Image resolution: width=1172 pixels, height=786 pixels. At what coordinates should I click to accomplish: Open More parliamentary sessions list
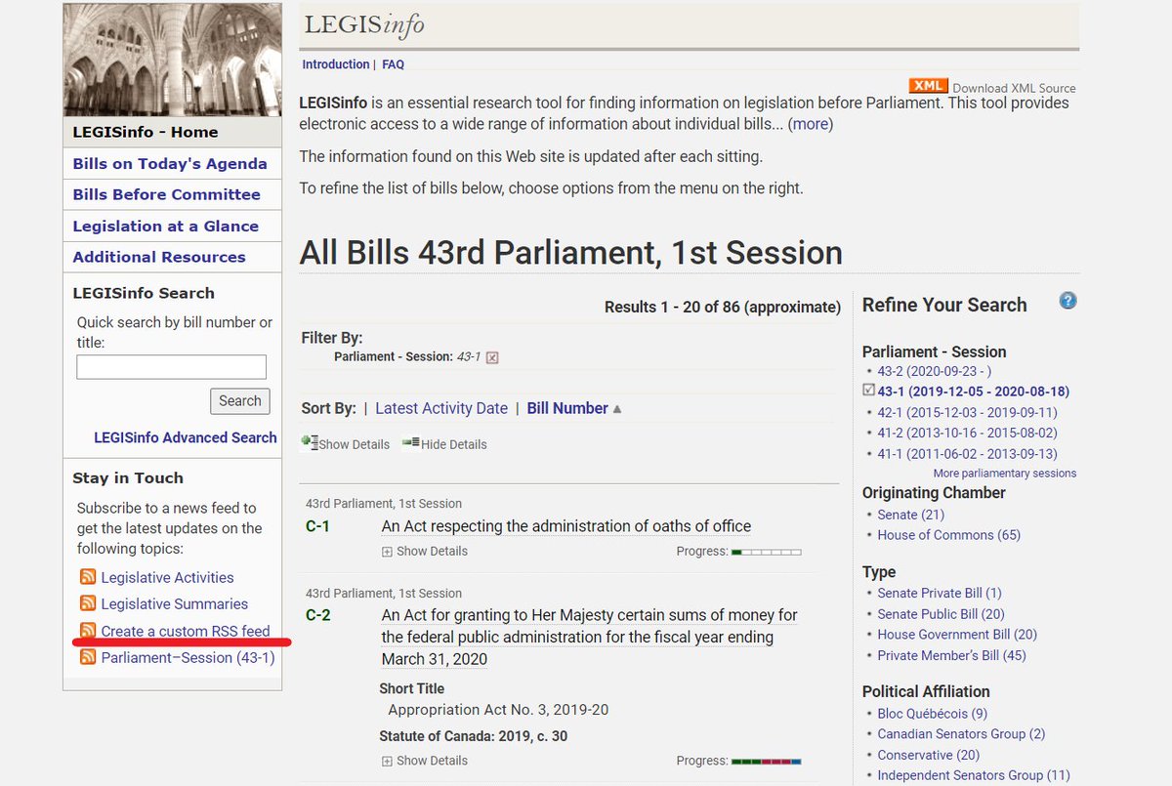[1005, 474]
